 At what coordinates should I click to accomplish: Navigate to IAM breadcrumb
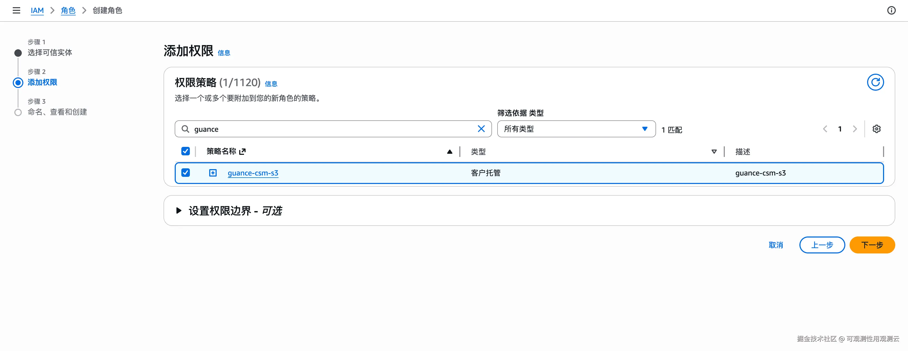tap(37, 10)
